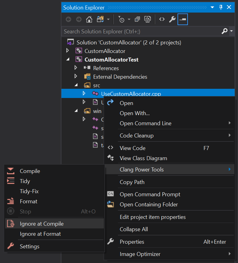
Task: Select Ignore at Format in the submenu
Action: pyautogui.click(x=55, y=234)
